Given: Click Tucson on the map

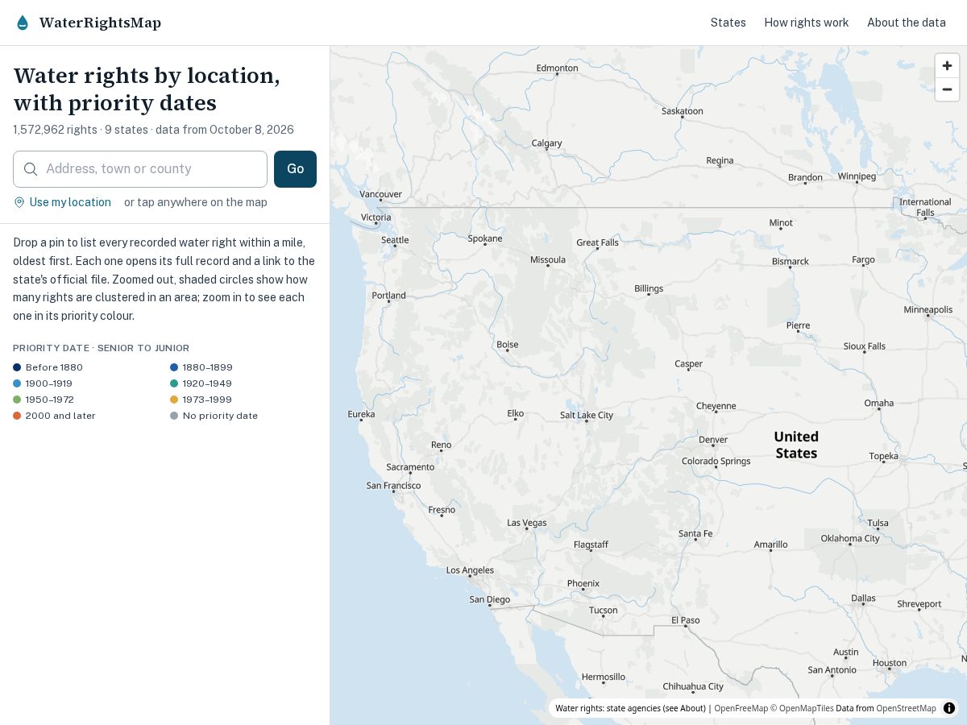Looking at the screenshot, I should click(x=603, y=611).
